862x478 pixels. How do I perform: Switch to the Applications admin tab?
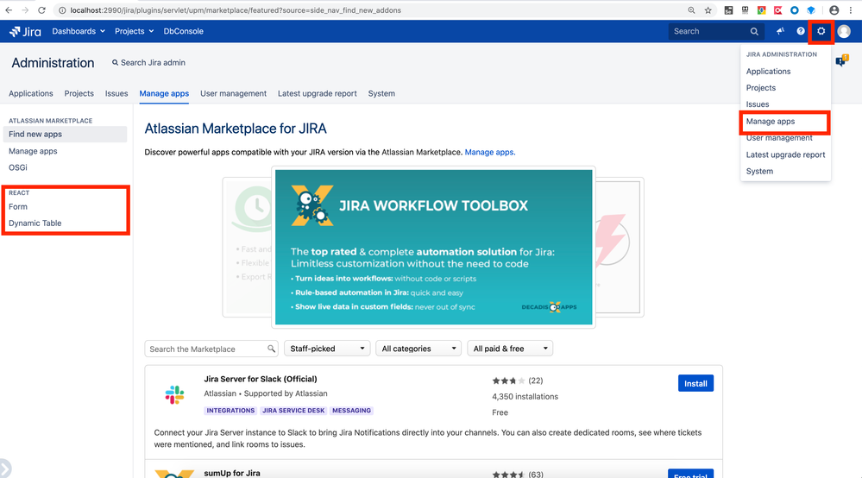click(x=31, y=93)
